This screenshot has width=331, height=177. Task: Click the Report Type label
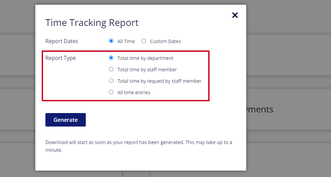pyautogui.click(x=61, y=58)
